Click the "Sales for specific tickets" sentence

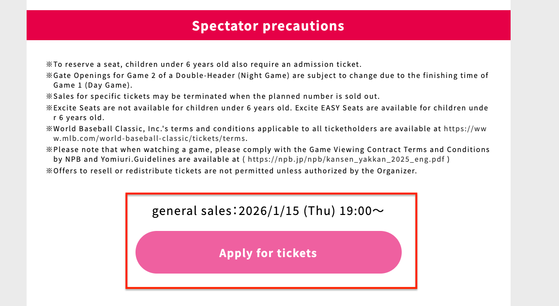216,96
